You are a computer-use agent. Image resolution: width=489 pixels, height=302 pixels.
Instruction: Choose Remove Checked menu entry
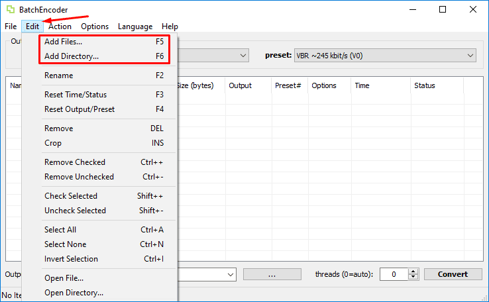(x=104, y=162)
